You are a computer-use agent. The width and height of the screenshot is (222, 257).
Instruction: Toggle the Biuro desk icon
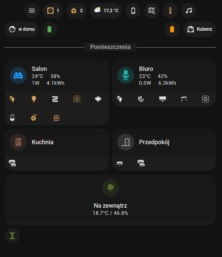point(184,99)
